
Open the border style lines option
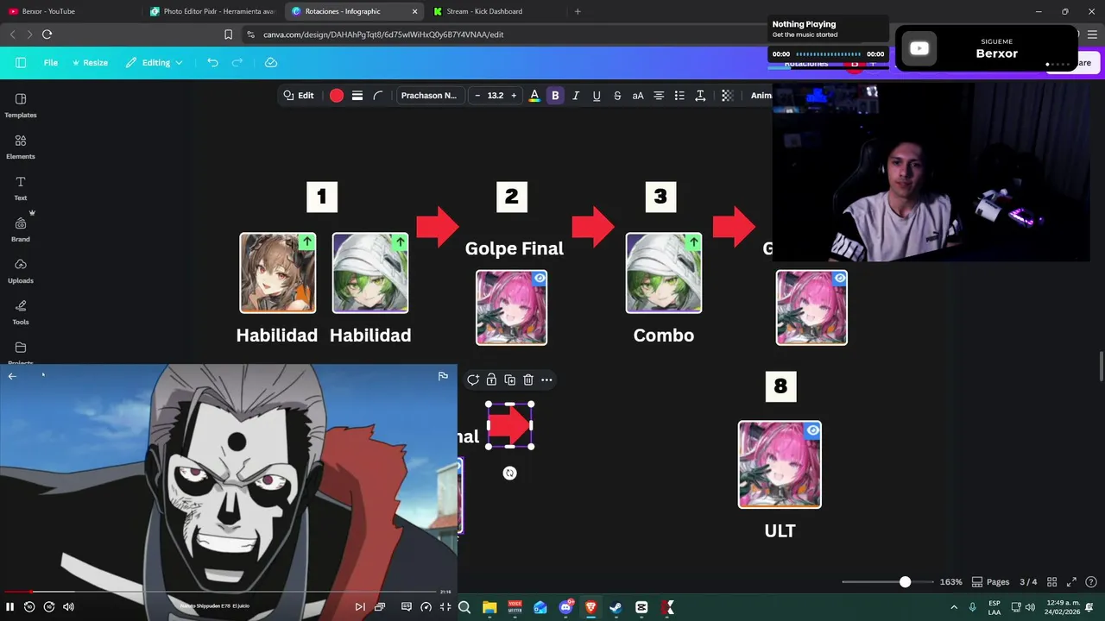(x=357, y=96)
